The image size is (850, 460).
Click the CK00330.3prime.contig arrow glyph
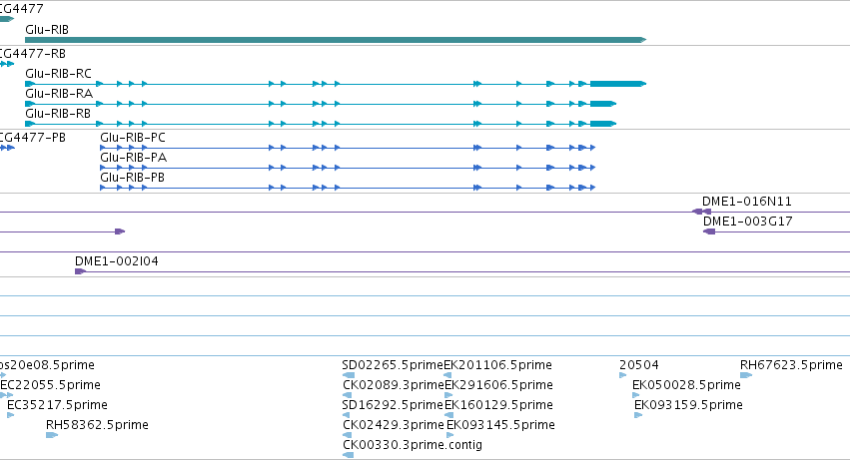(x=349, y=455)
